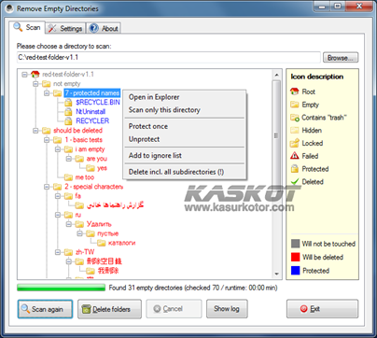Viewport: 377px width, 338px height.
Task: Click the folder icon of '7 - protected names'
Action: coord(57,93)
